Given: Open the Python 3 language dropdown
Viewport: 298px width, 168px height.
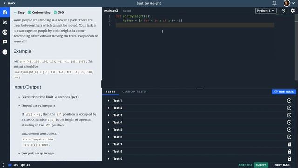Looking at the screenshot, I should (x=265, y=11).
